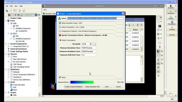Image resolution: width=182 pixels, height=102 pixels.
Task: Click the Setup Parameter Sweep icon
Action: (x=60, y=23)
